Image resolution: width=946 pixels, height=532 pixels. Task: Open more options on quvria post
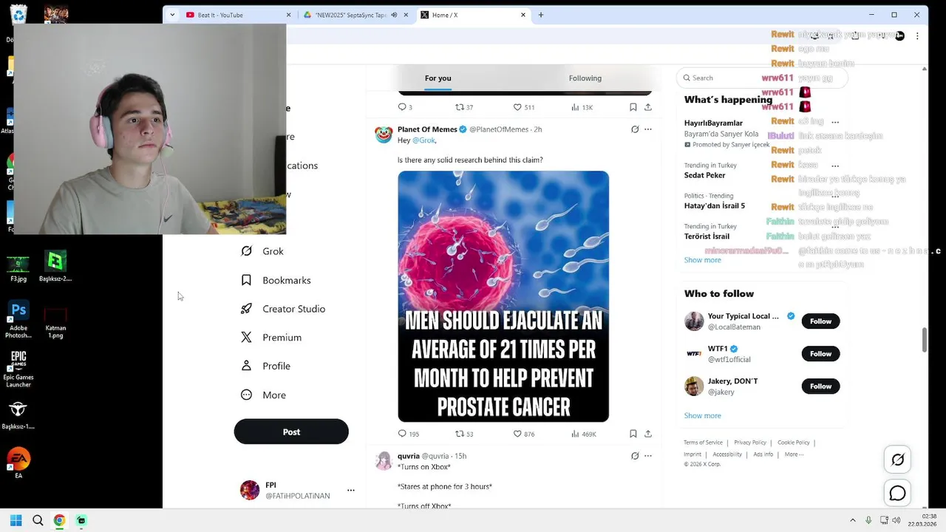(648, 456)
